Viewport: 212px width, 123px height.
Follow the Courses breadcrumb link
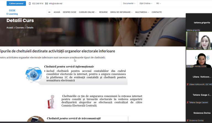[20, 28]
